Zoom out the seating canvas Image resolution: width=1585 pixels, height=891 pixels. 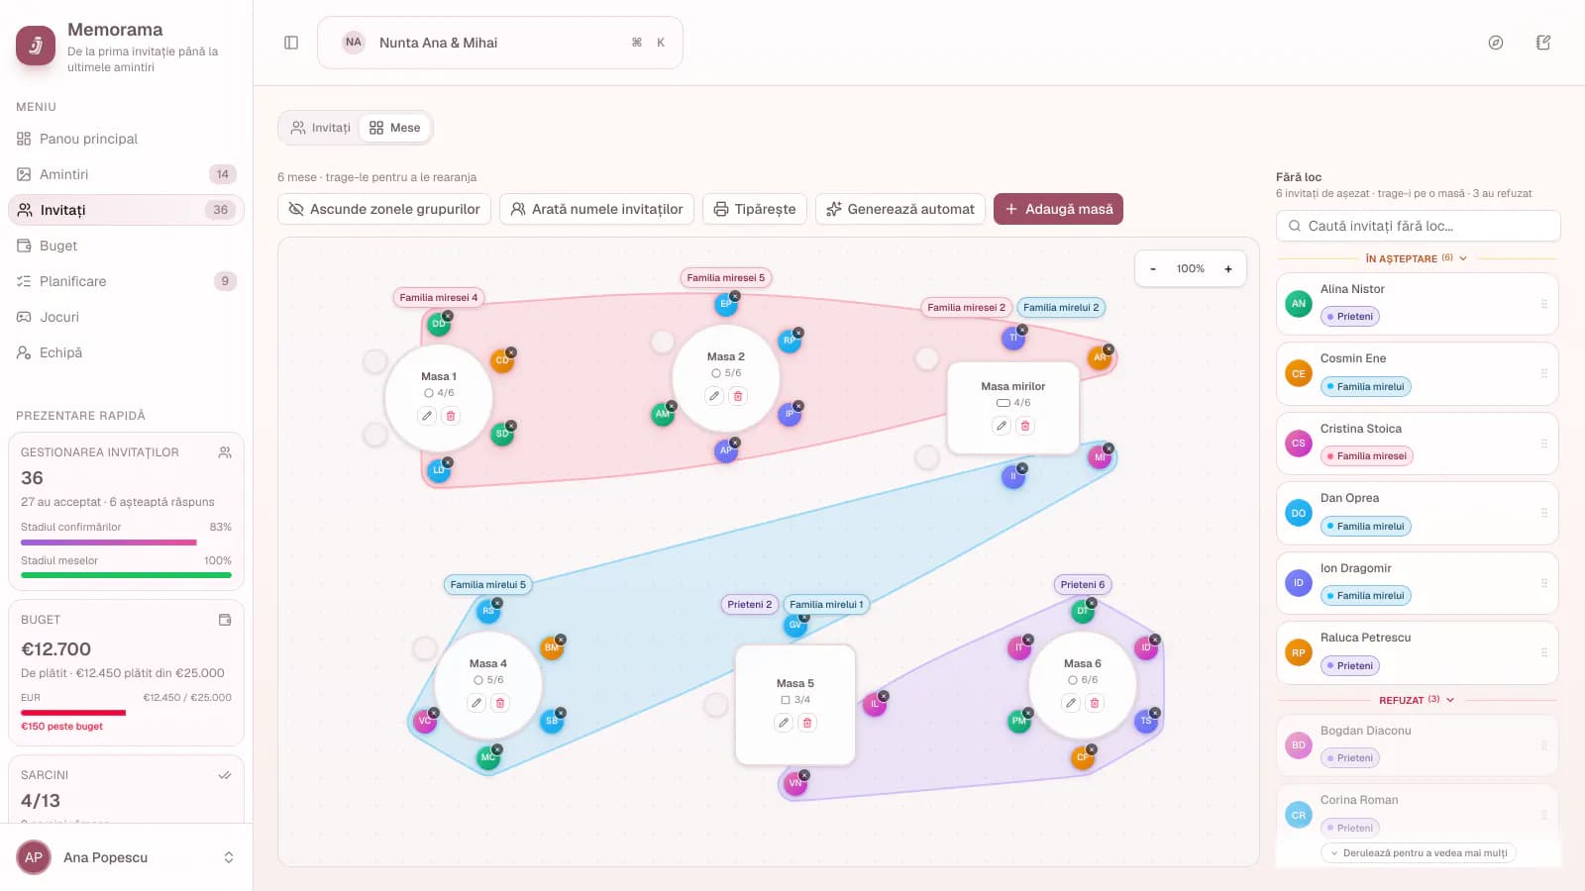tap(1153, 268)
